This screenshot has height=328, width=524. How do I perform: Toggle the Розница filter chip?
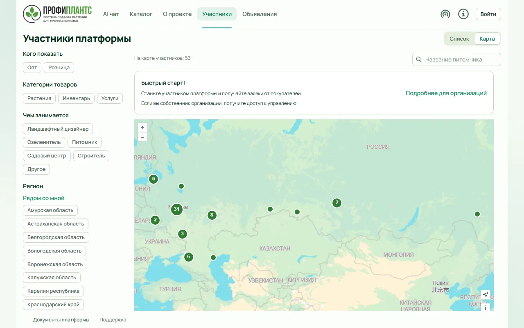[x=59, y=68]
